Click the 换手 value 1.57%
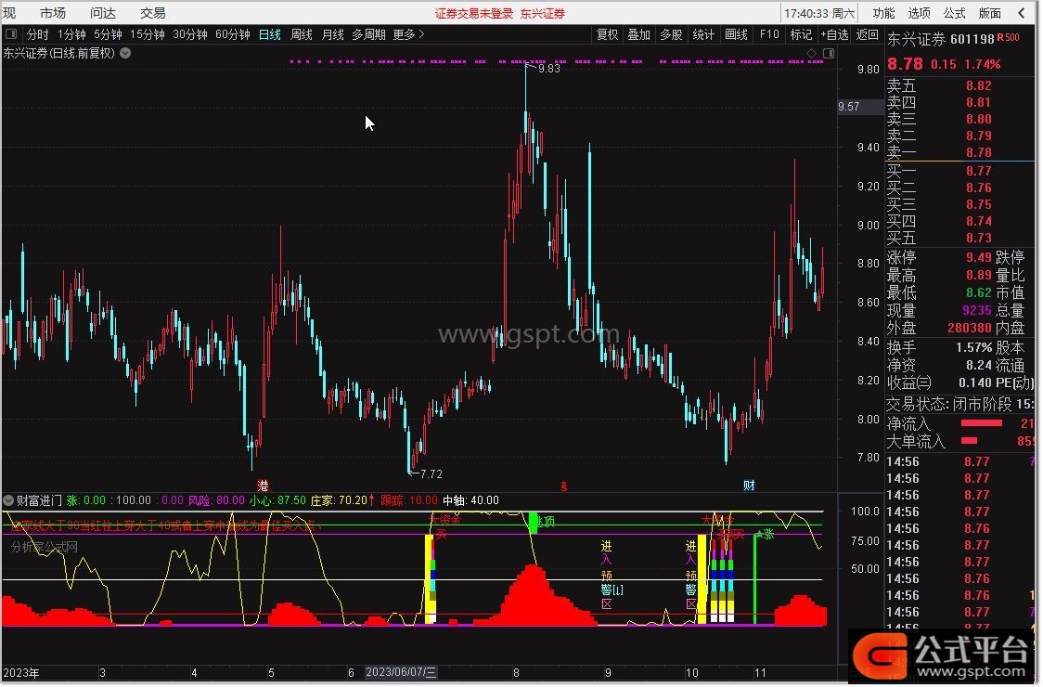Image resolution: width=1043 pixels, height=687 pixels. coord(973,347)
